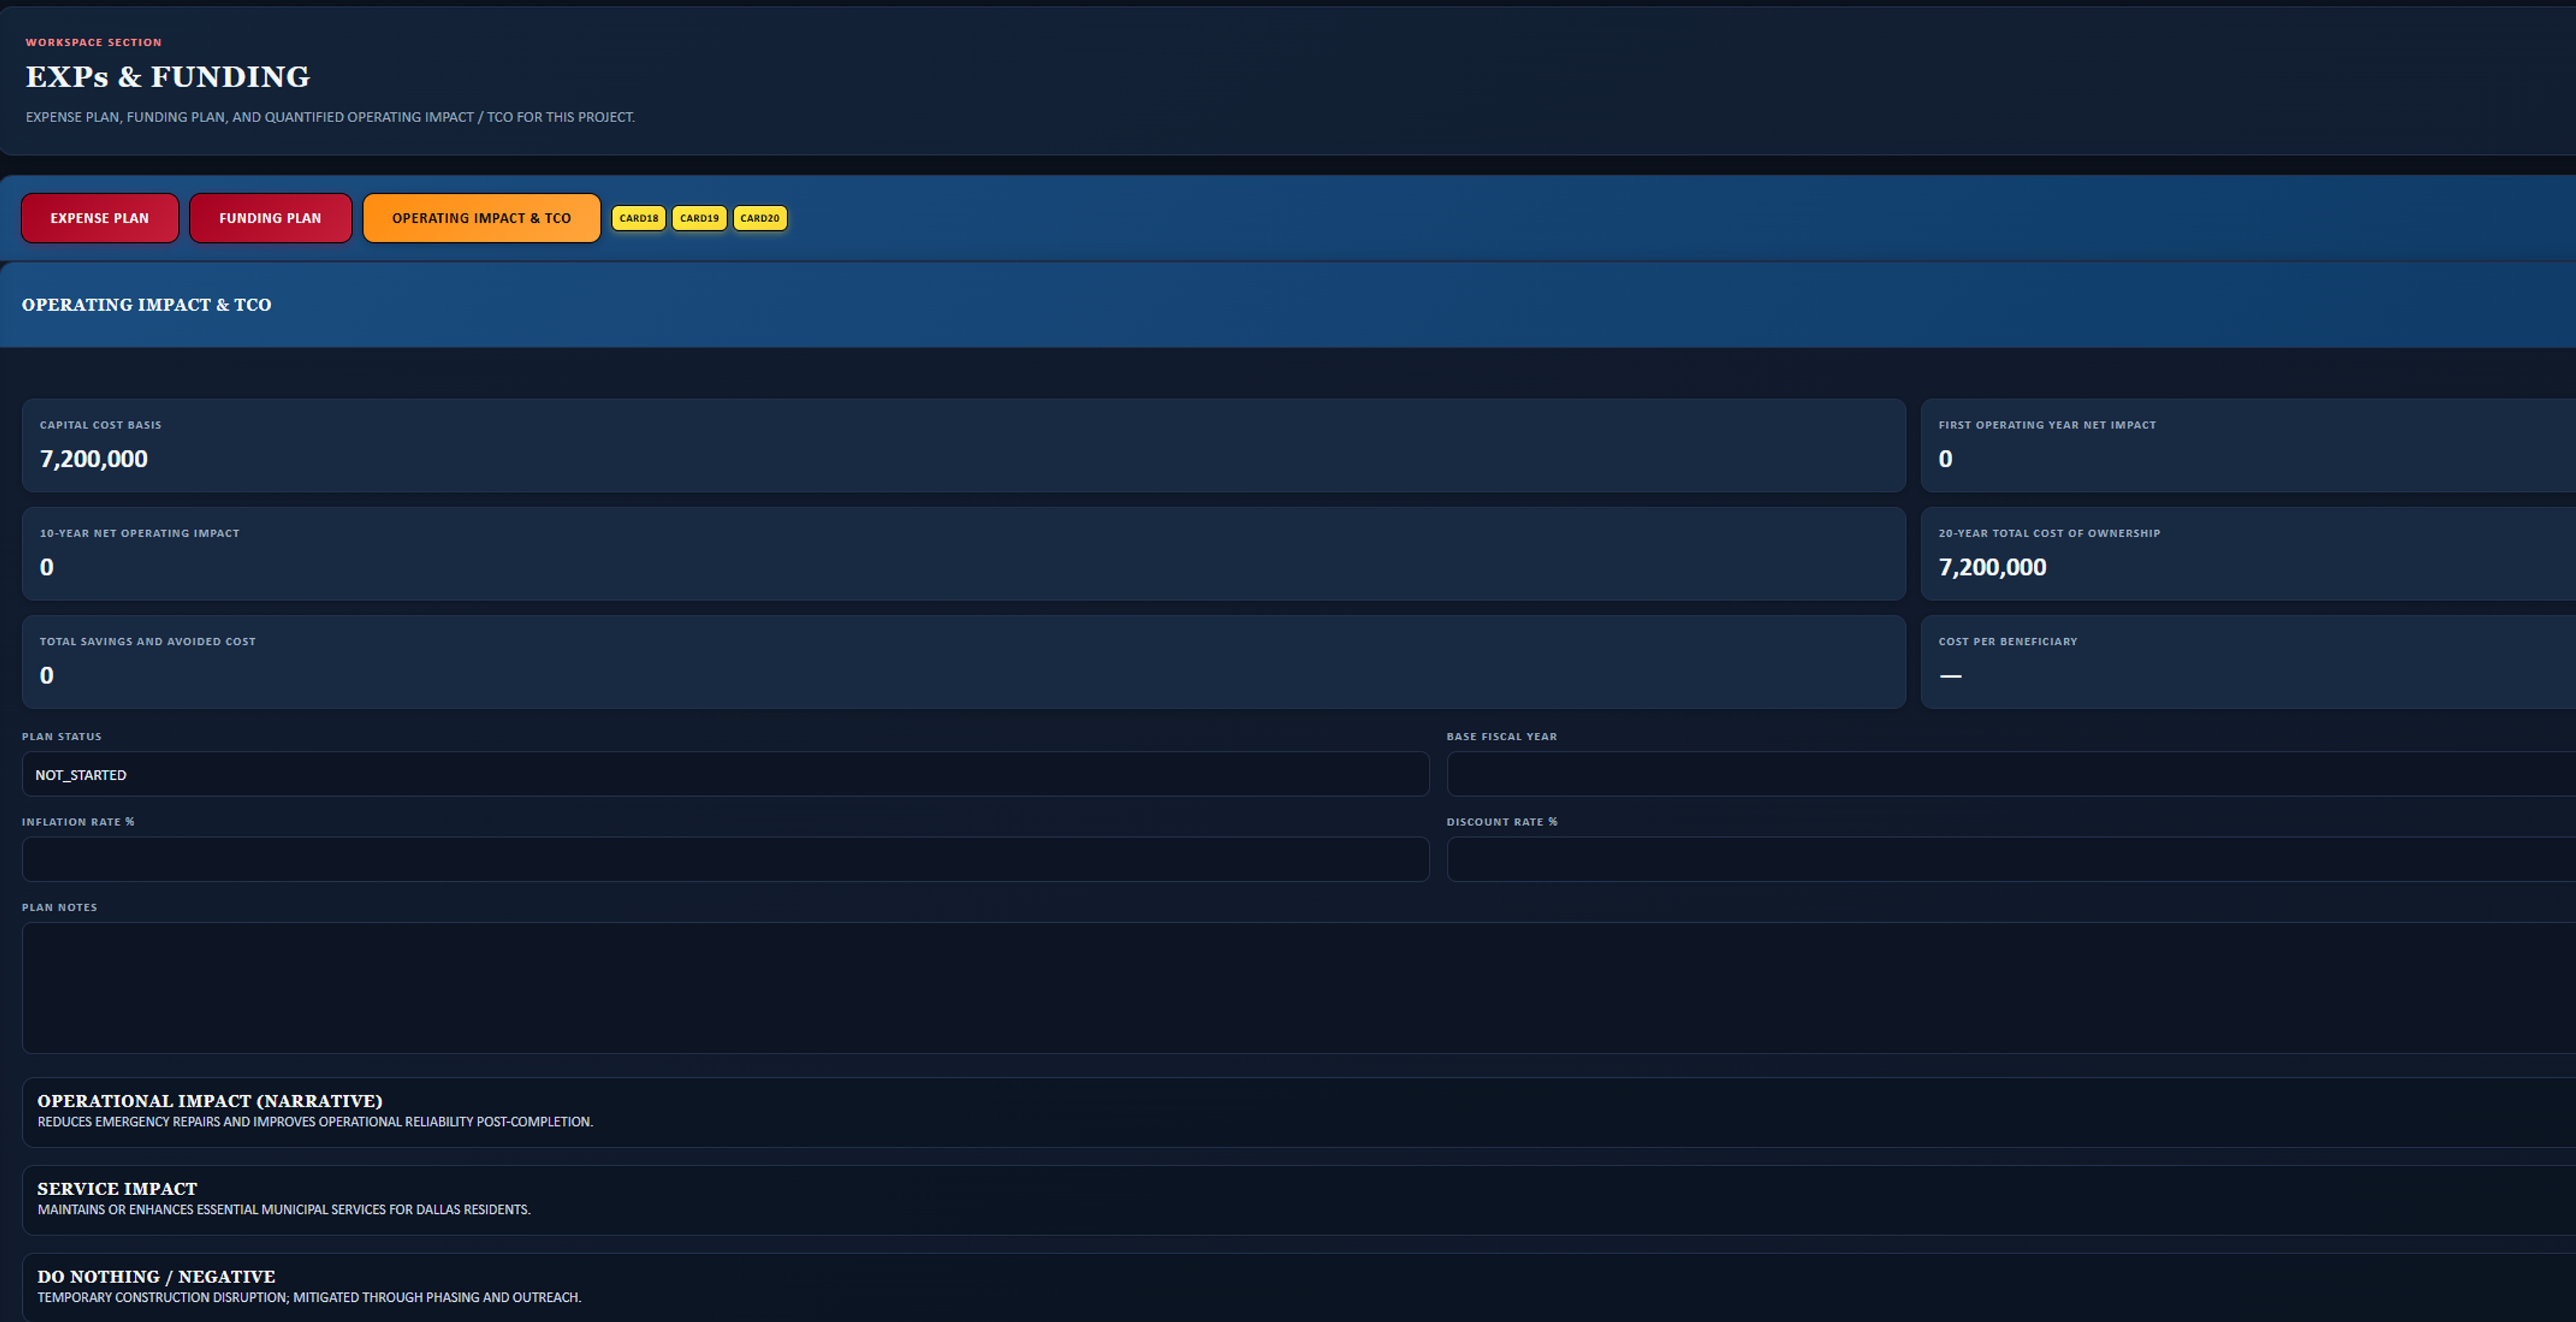
Task: Click the CARD18 badge
Action: [639, 218]
